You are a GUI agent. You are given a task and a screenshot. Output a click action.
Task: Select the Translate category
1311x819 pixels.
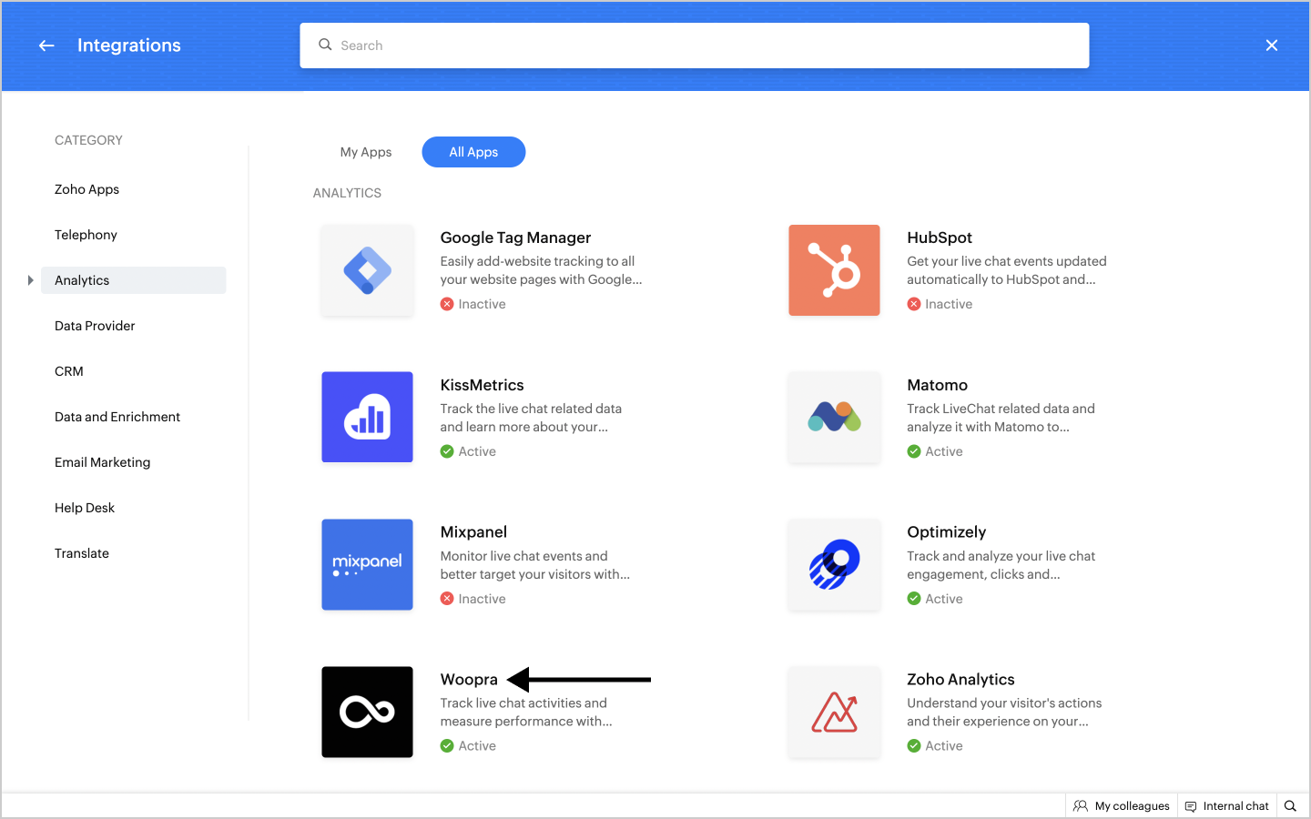82,553
